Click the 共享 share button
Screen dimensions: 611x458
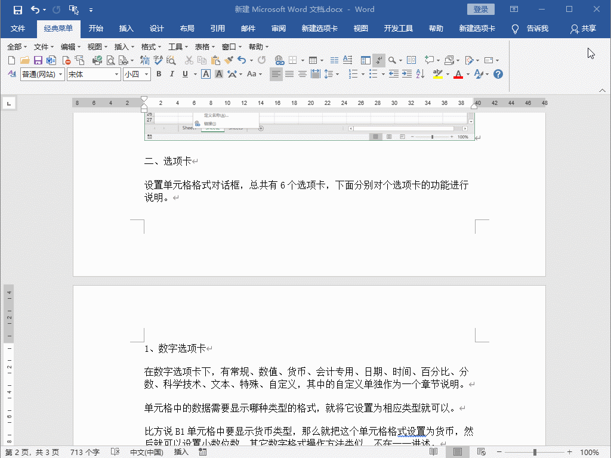click(584, 29)
